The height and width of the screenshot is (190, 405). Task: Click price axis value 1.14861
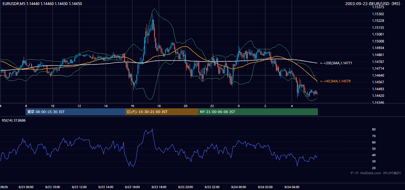tap(378, 55)
